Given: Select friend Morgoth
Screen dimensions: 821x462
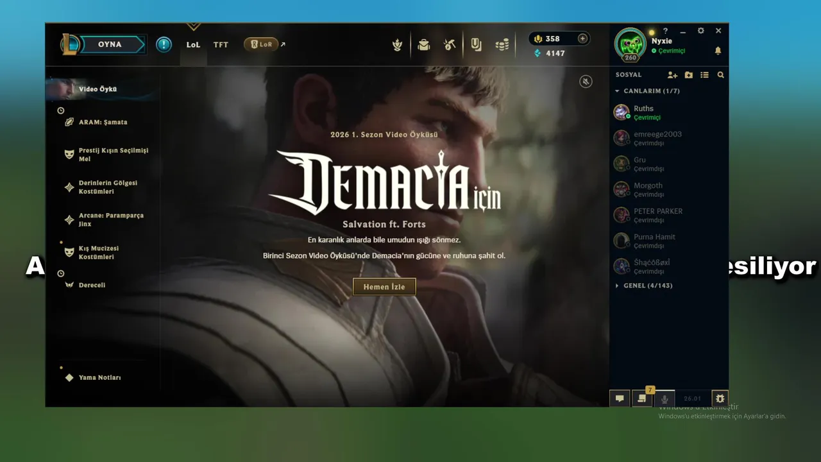Looking at the screenshot, I should 669,189.
